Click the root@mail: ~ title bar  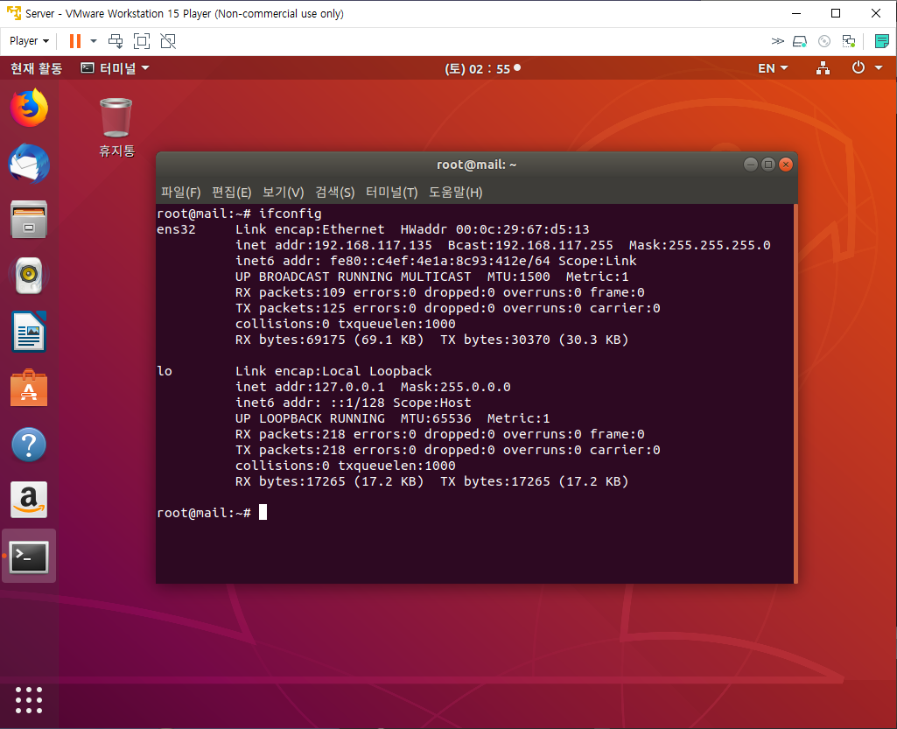(x=476, y=165)
